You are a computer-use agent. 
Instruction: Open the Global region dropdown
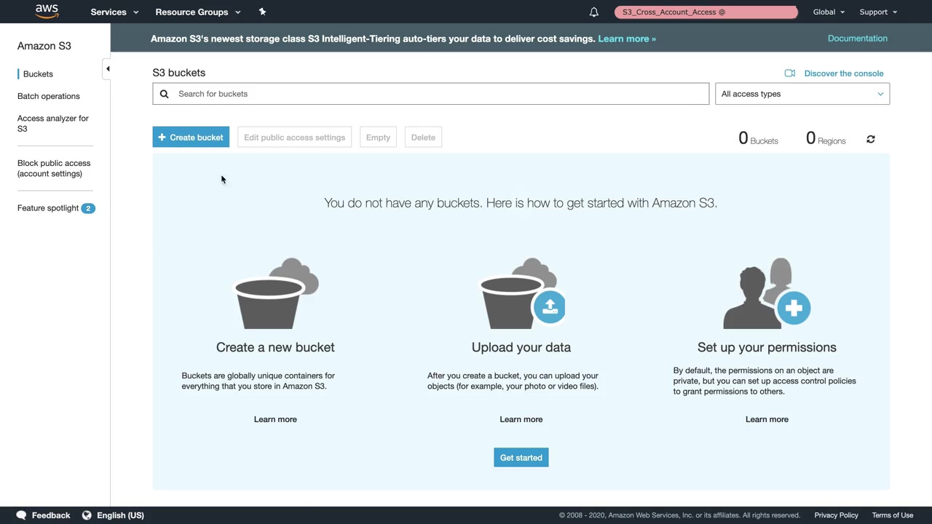click(829, 12)
